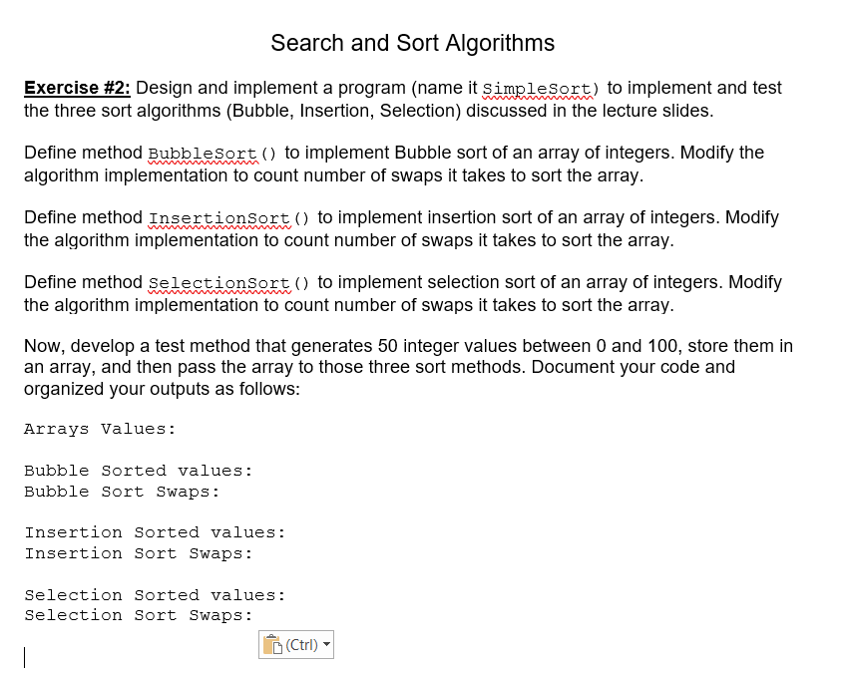Click the Paste Options clipboard icon
Image resolution: width=851 pixels, height=673 pixels.
coord(270,644)
